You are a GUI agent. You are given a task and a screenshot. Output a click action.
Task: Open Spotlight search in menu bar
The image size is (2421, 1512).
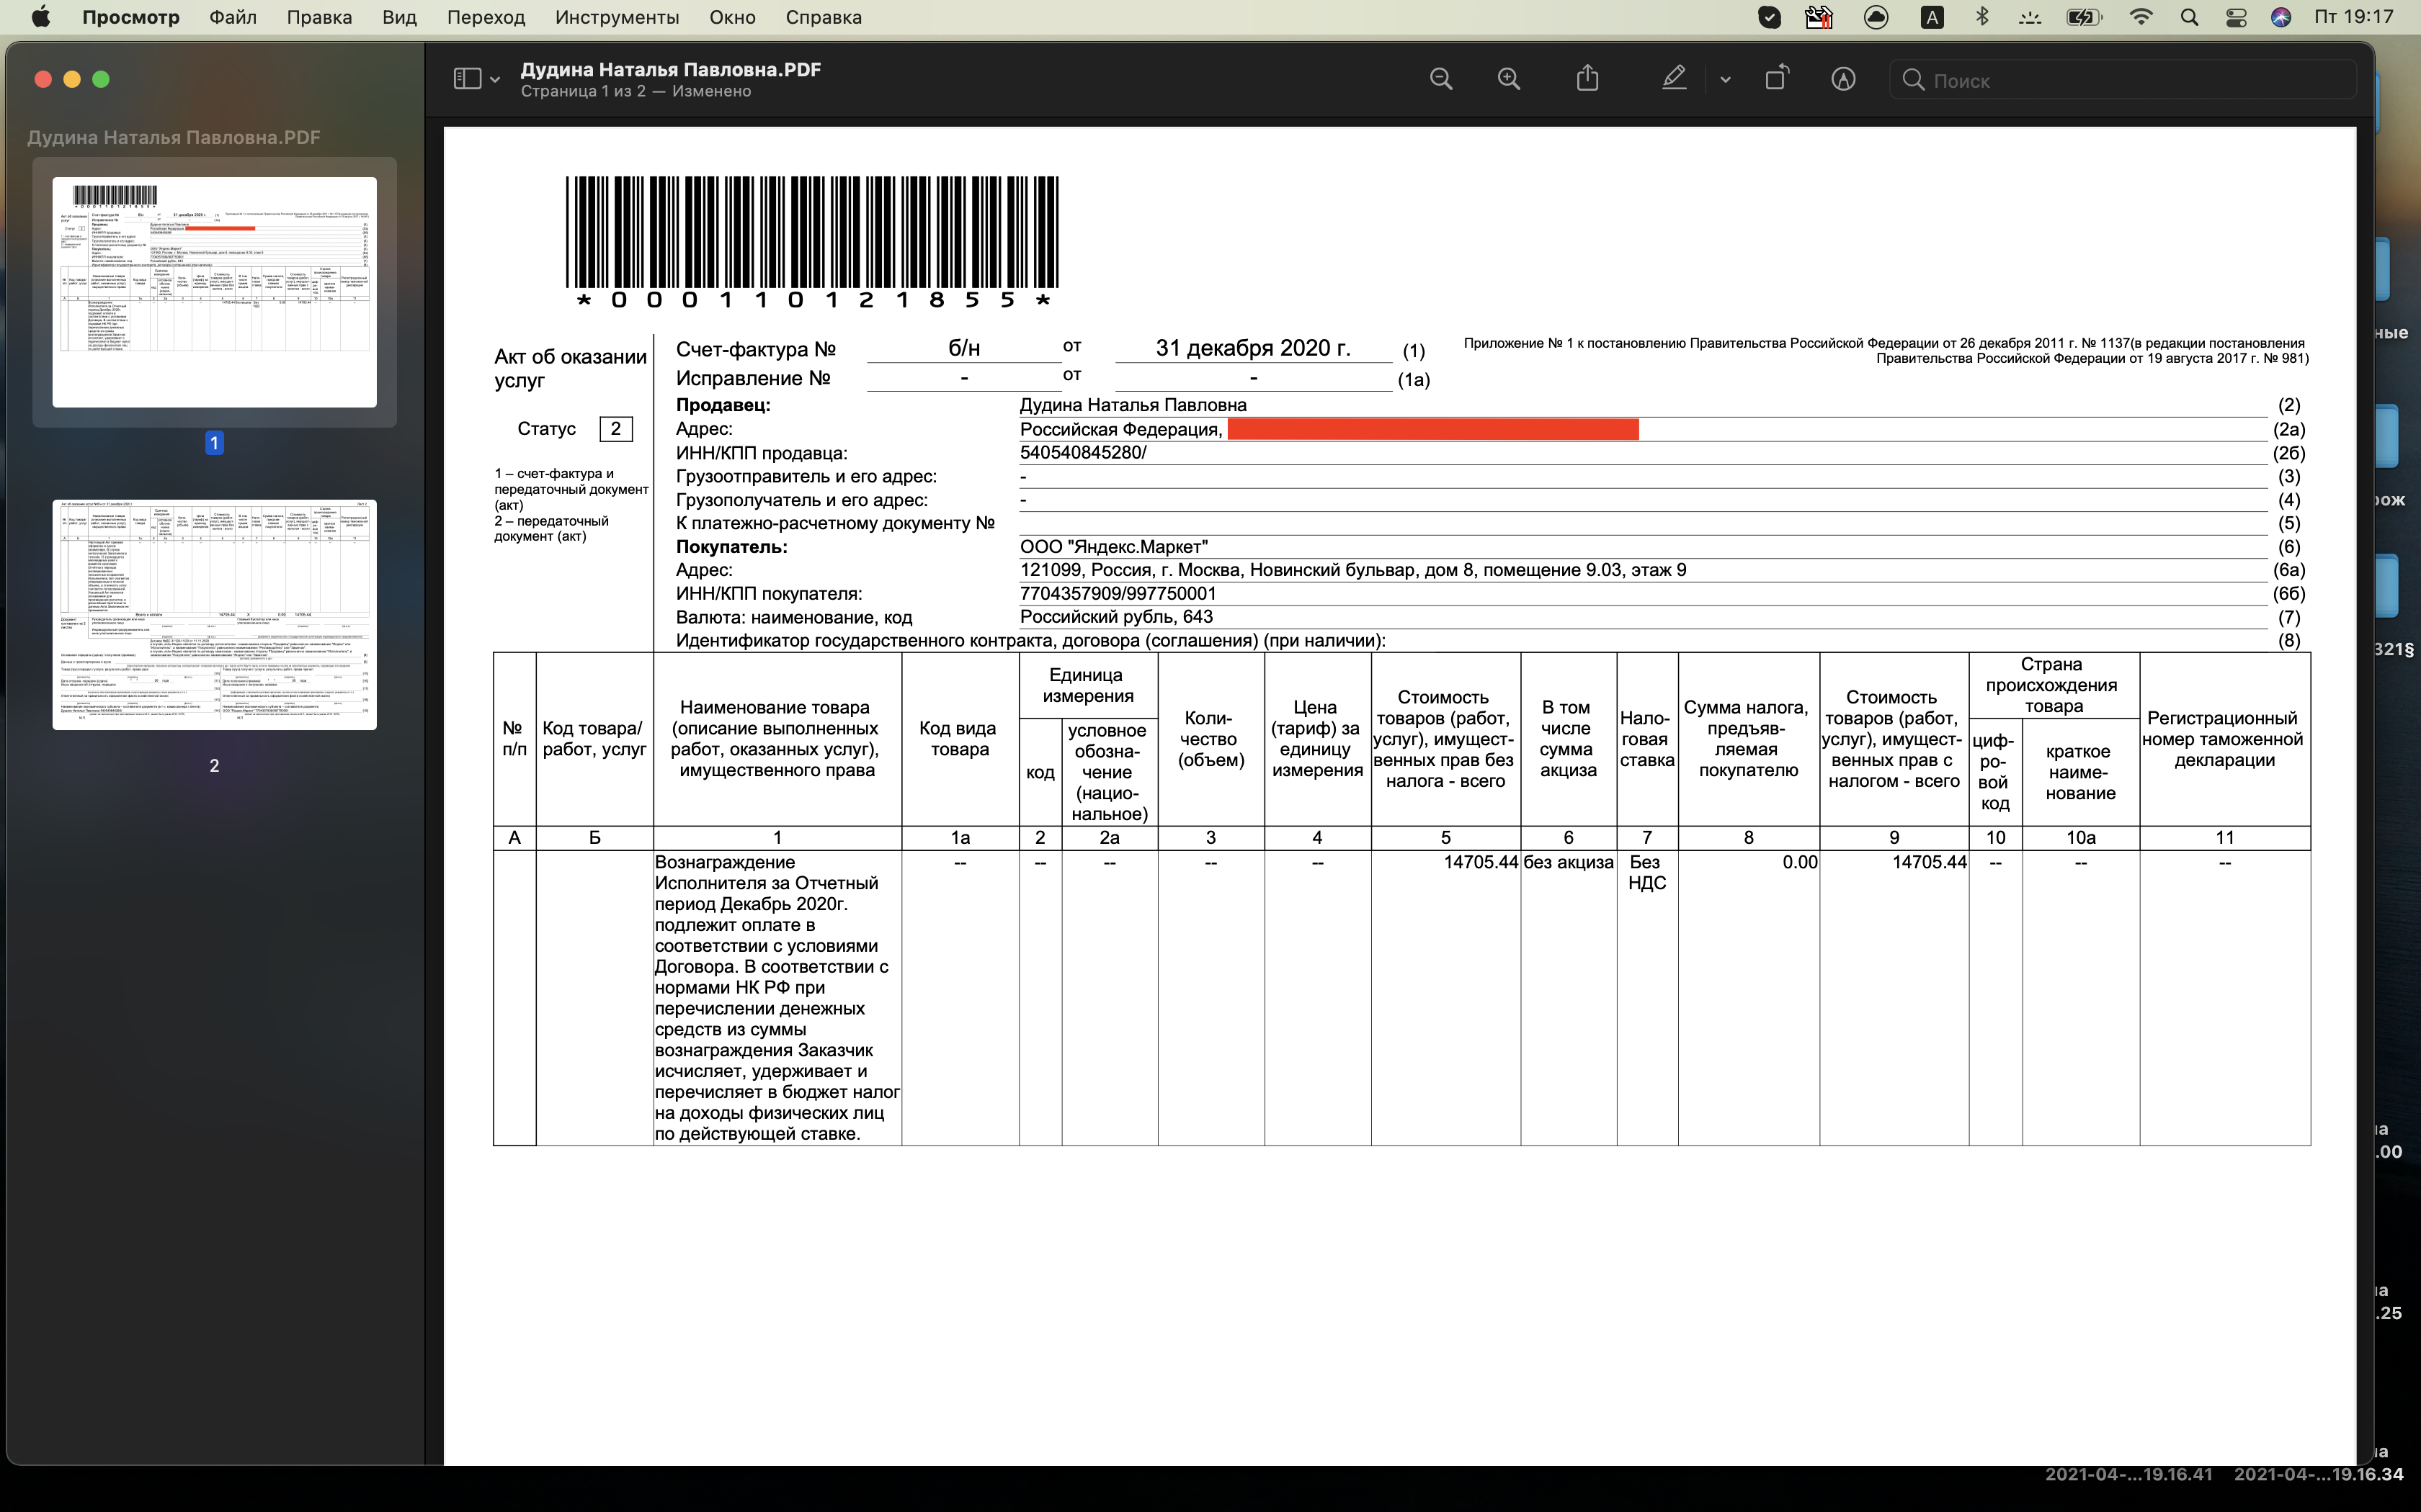pos(2189,17)
